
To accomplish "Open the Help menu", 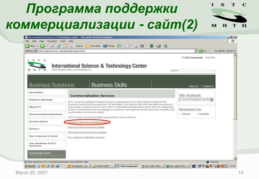I will coord(71,41).
